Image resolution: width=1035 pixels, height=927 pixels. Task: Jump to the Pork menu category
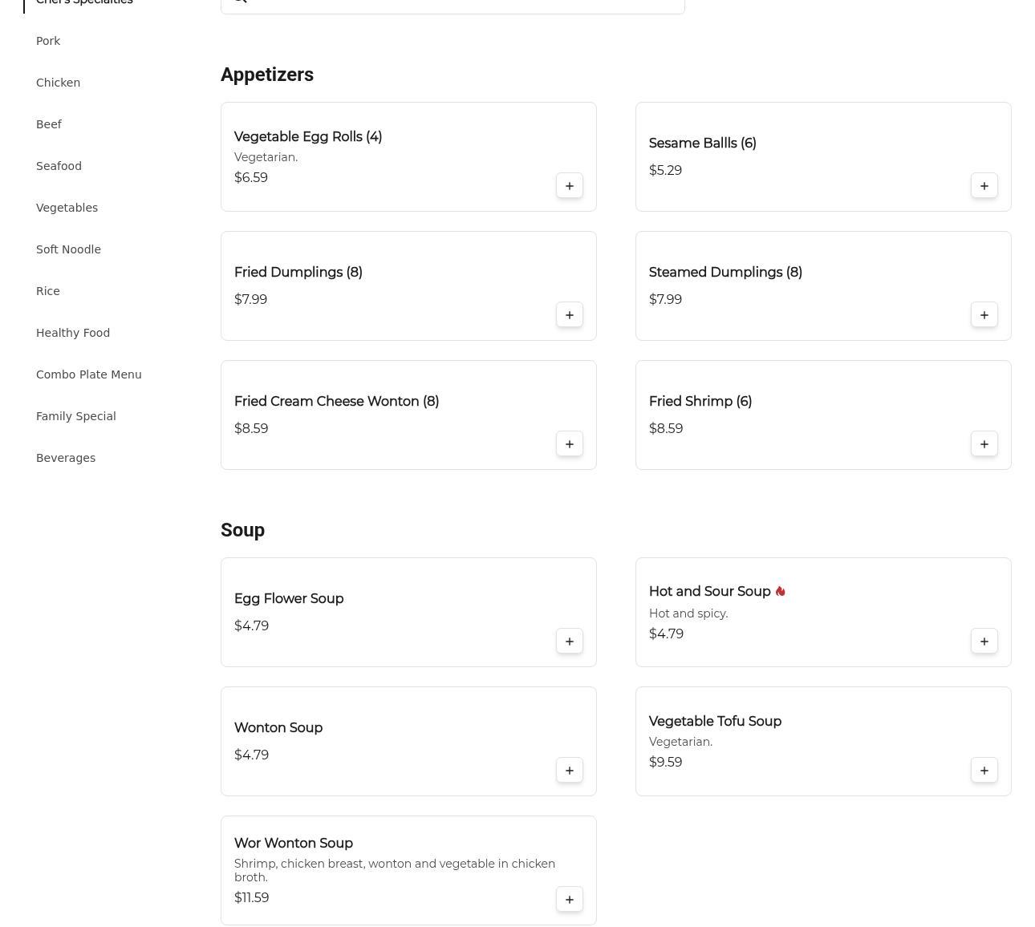coord(48,41)
